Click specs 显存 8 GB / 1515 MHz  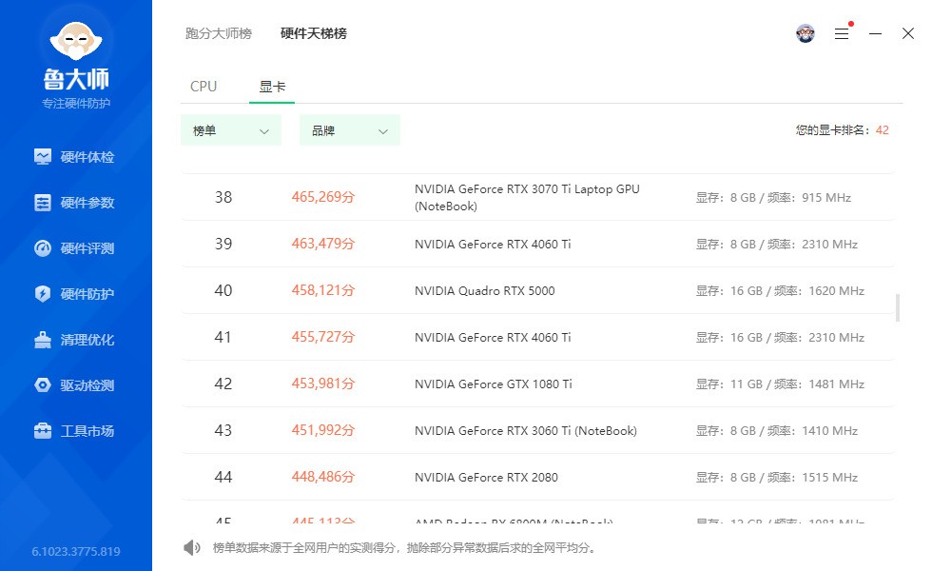click(777, 477)
